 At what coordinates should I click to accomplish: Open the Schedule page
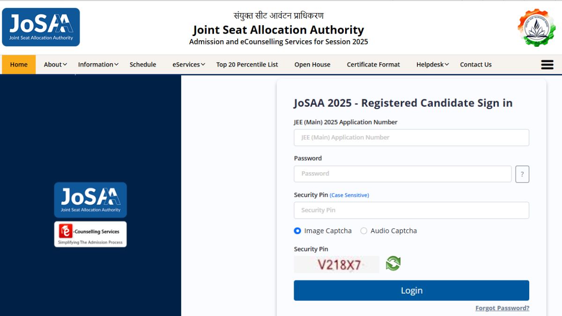pos(143,64)
